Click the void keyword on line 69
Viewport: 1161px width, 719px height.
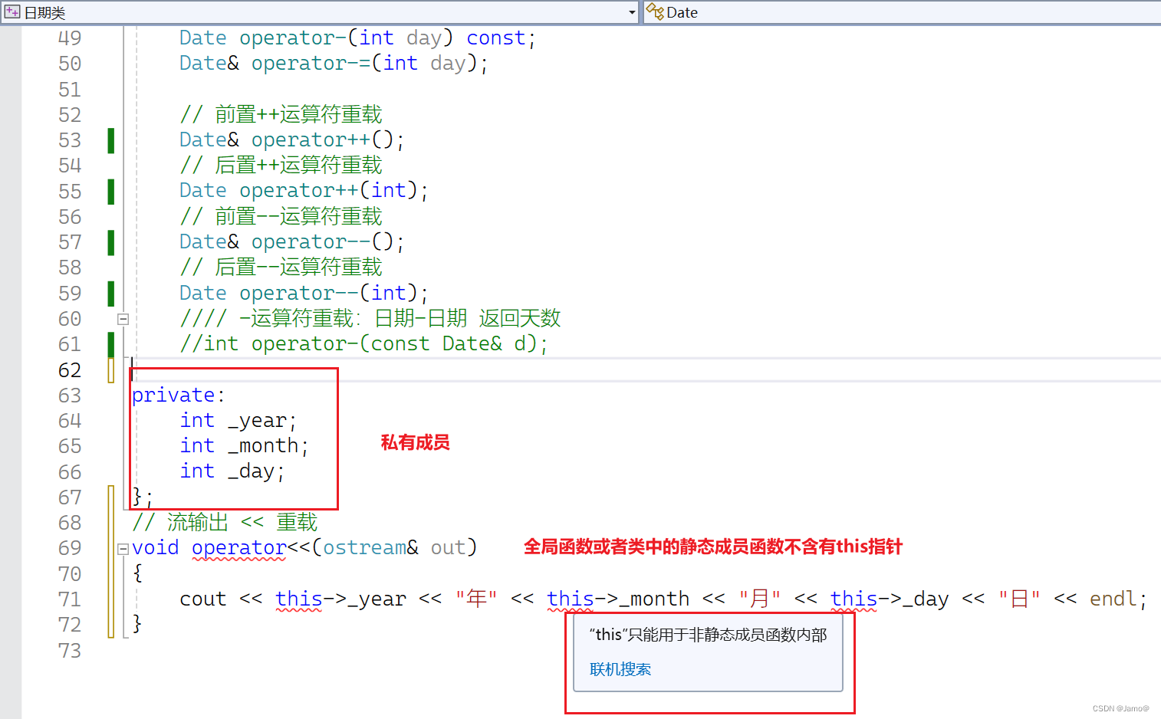(x=156, y=547)
